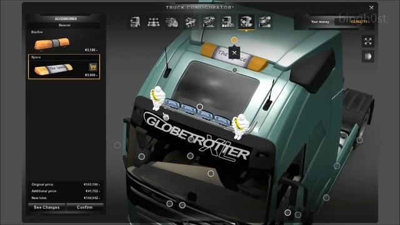Remove the installed beacon with the X button
400x225 pixels.
click(x=234, y=53)
